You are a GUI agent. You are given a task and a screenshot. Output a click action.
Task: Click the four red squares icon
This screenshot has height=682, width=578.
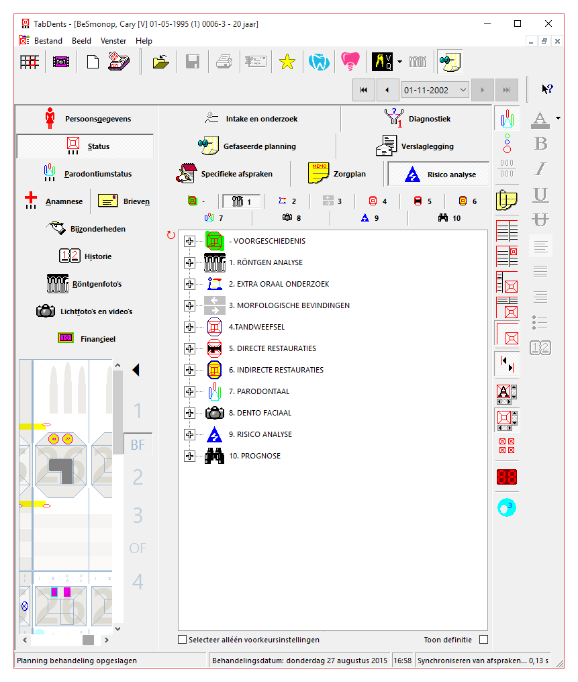point(507,446)
